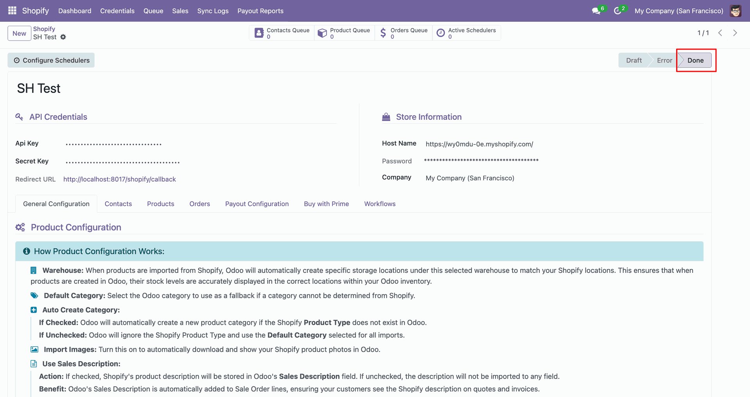Click the Shopify breadcrumb link
750x397 pixels.
(x=44, y=29)
